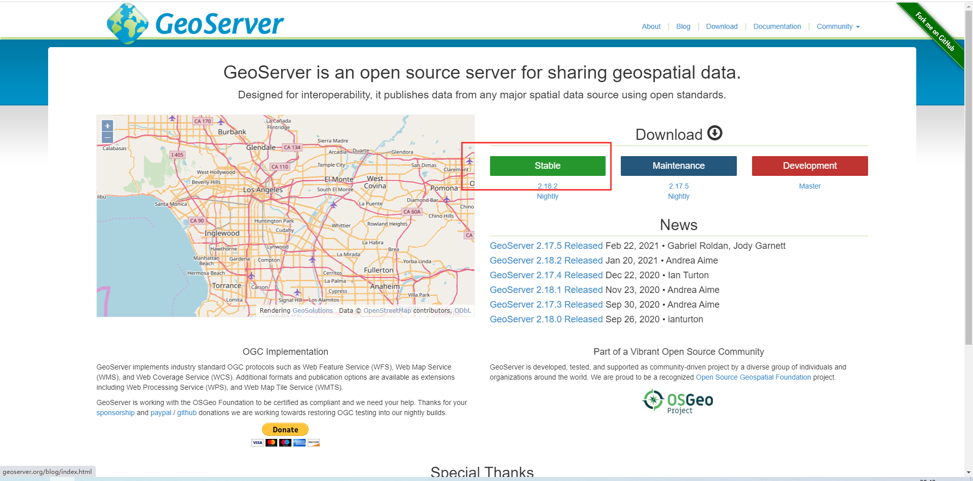Open the About page
973x481 pixels.
click(651, 26)
